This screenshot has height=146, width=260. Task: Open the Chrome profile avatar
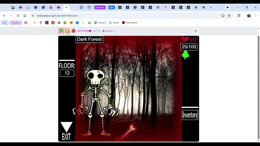click(249, 16)
